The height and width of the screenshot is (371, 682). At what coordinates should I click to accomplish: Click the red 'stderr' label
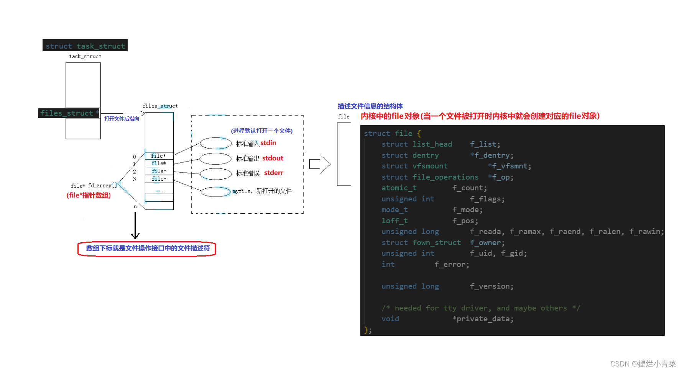[274, 173]
